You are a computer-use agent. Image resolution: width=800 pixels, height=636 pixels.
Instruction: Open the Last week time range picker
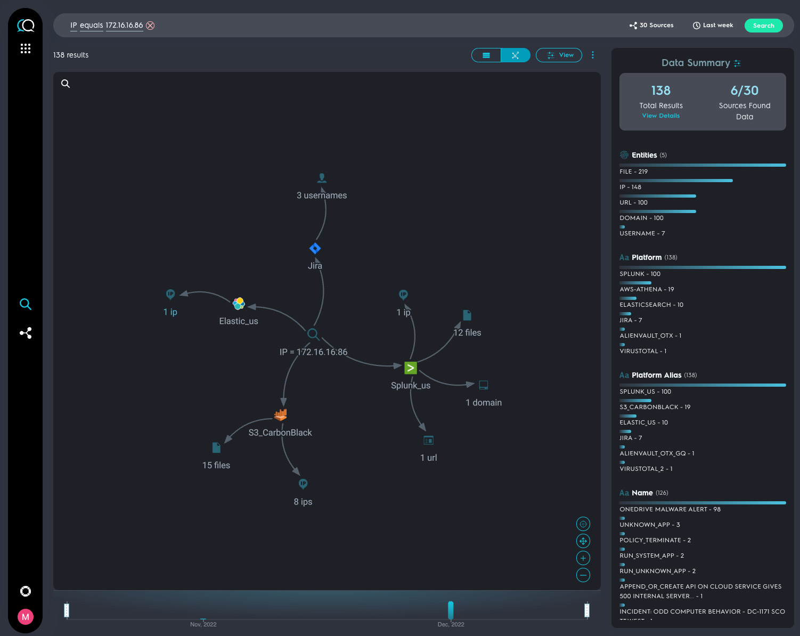713,26
